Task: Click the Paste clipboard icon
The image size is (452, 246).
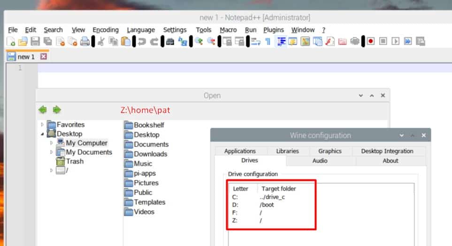Action: click(126, 41)
